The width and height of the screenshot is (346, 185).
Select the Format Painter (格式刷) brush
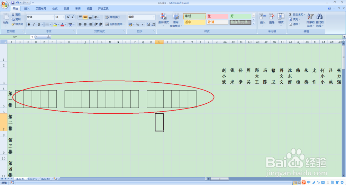click(x=13, y=24)
